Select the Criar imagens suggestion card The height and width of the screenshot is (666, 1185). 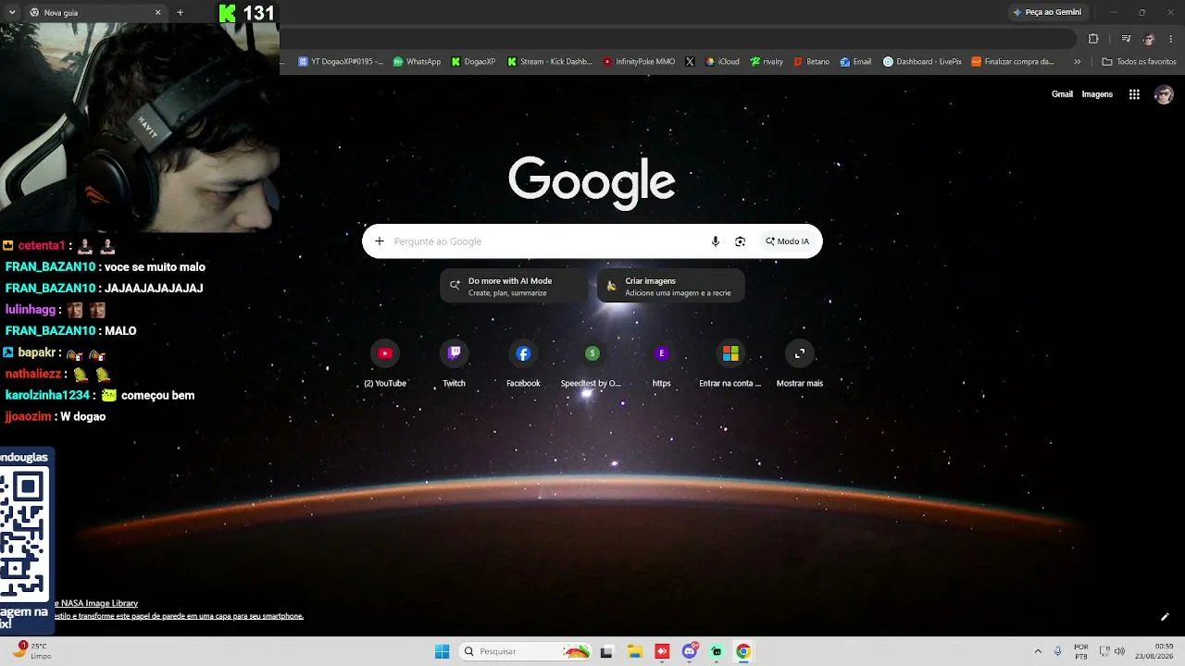point(670,286)
